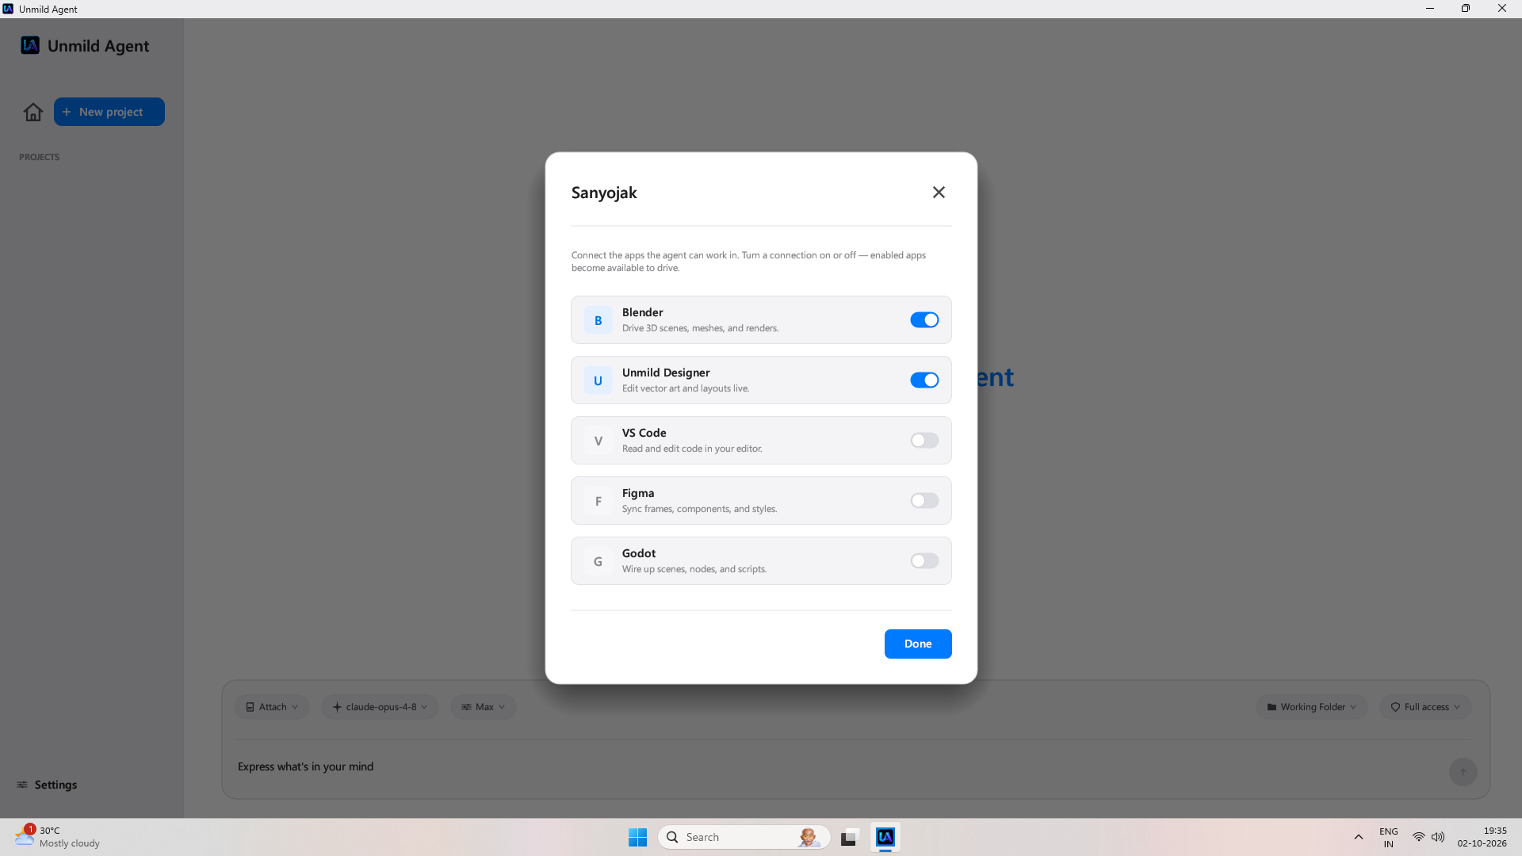Screen dimensions: 1522x856
Task: Click the Unmild Agent logo in the sidebar
Action: 30,45
